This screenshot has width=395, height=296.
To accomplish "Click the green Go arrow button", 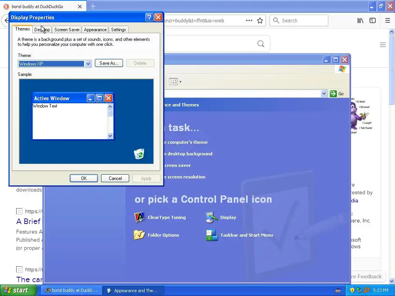I will tap(333, 94).
